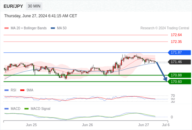Click the RSI 70 level label
Screen dimensions: 192x130
tap(173, 96)
